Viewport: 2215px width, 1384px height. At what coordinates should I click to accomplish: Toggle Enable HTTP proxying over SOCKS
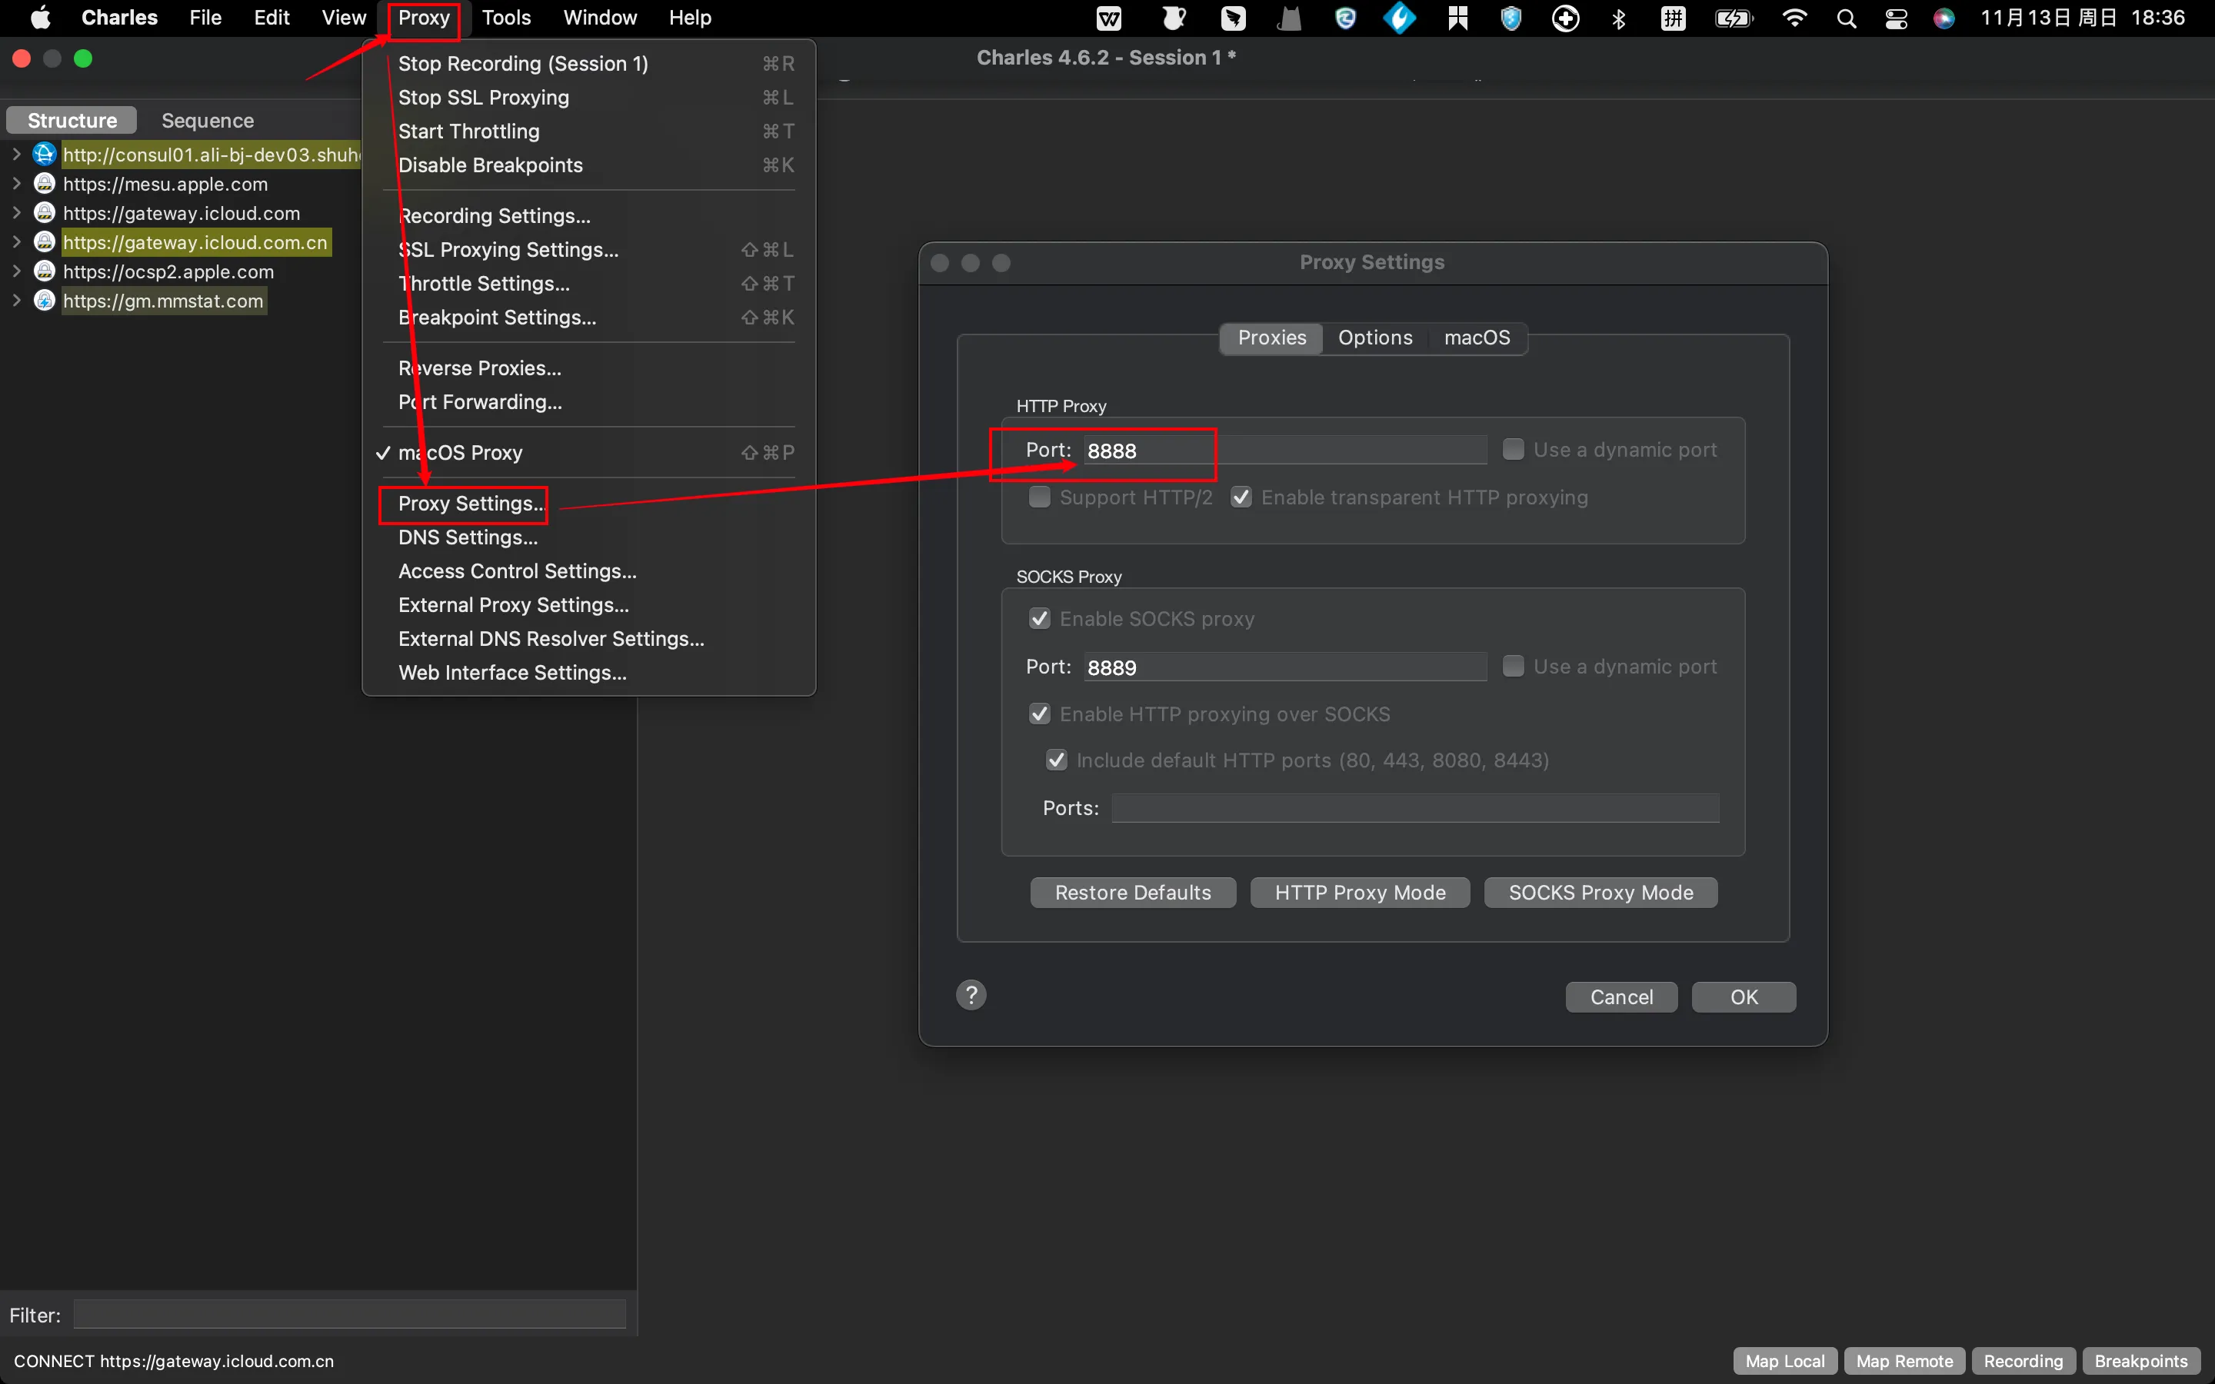(x=1039, y=714)
